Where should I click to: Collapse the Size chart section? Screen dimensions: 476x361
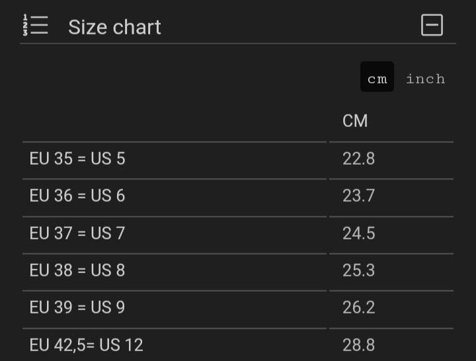(432, 26)
